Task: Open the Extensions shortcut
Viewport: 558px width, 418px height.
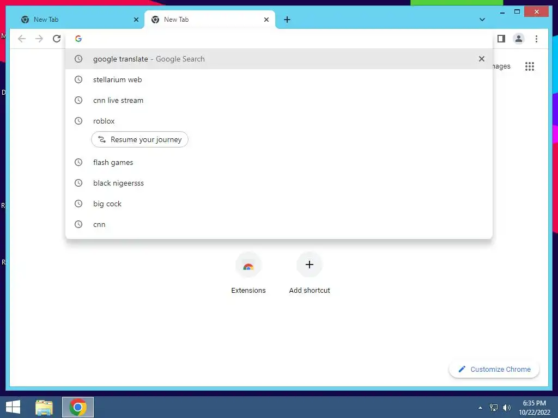Action: pos(248,273)
